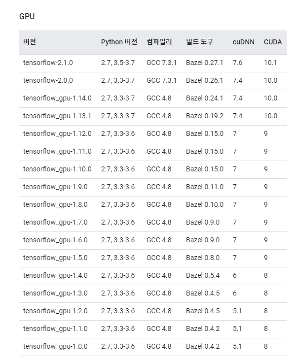Click the tensorflow_gpu-1.1.0 version cell
Image resolution: width=294 pixels, height=361 pixels.
pyautogui.click(x=55, y=328)
